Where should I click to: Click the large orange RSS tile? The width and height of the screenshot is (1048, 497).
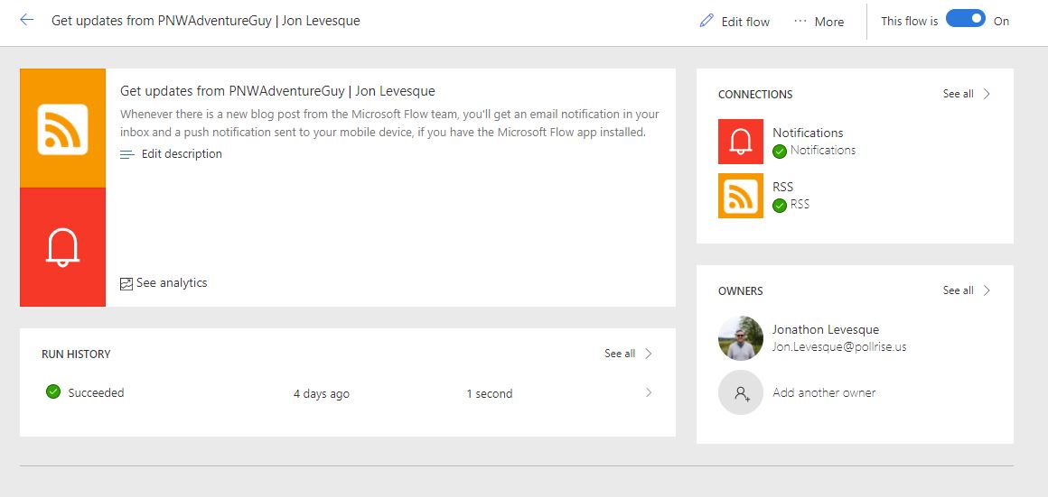63,128
